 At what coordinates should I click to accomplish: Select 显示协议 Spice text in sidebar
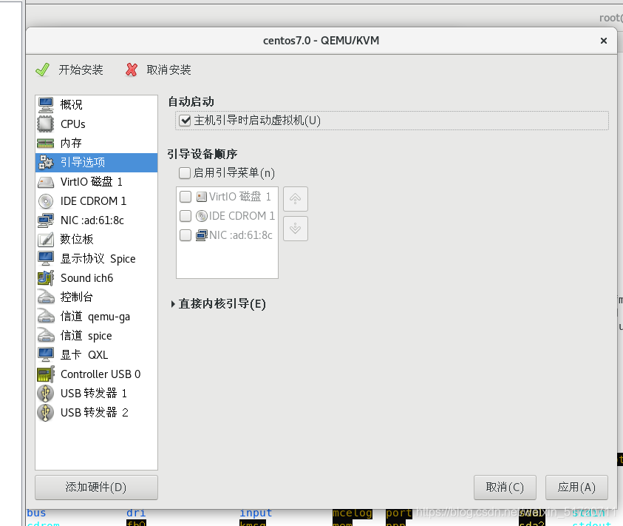[98, 259]
